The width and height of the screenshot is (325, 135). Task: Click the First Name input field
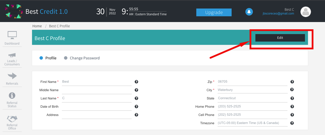(x=97, y=82)
